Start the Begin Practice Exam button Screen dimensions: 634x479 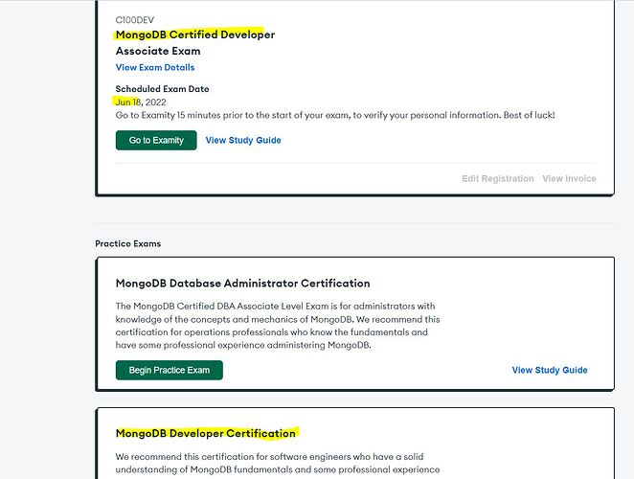[x=169, y=370]
